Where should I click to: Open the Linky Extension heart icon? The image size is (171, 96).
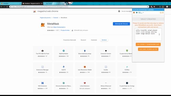coord(85,83)
